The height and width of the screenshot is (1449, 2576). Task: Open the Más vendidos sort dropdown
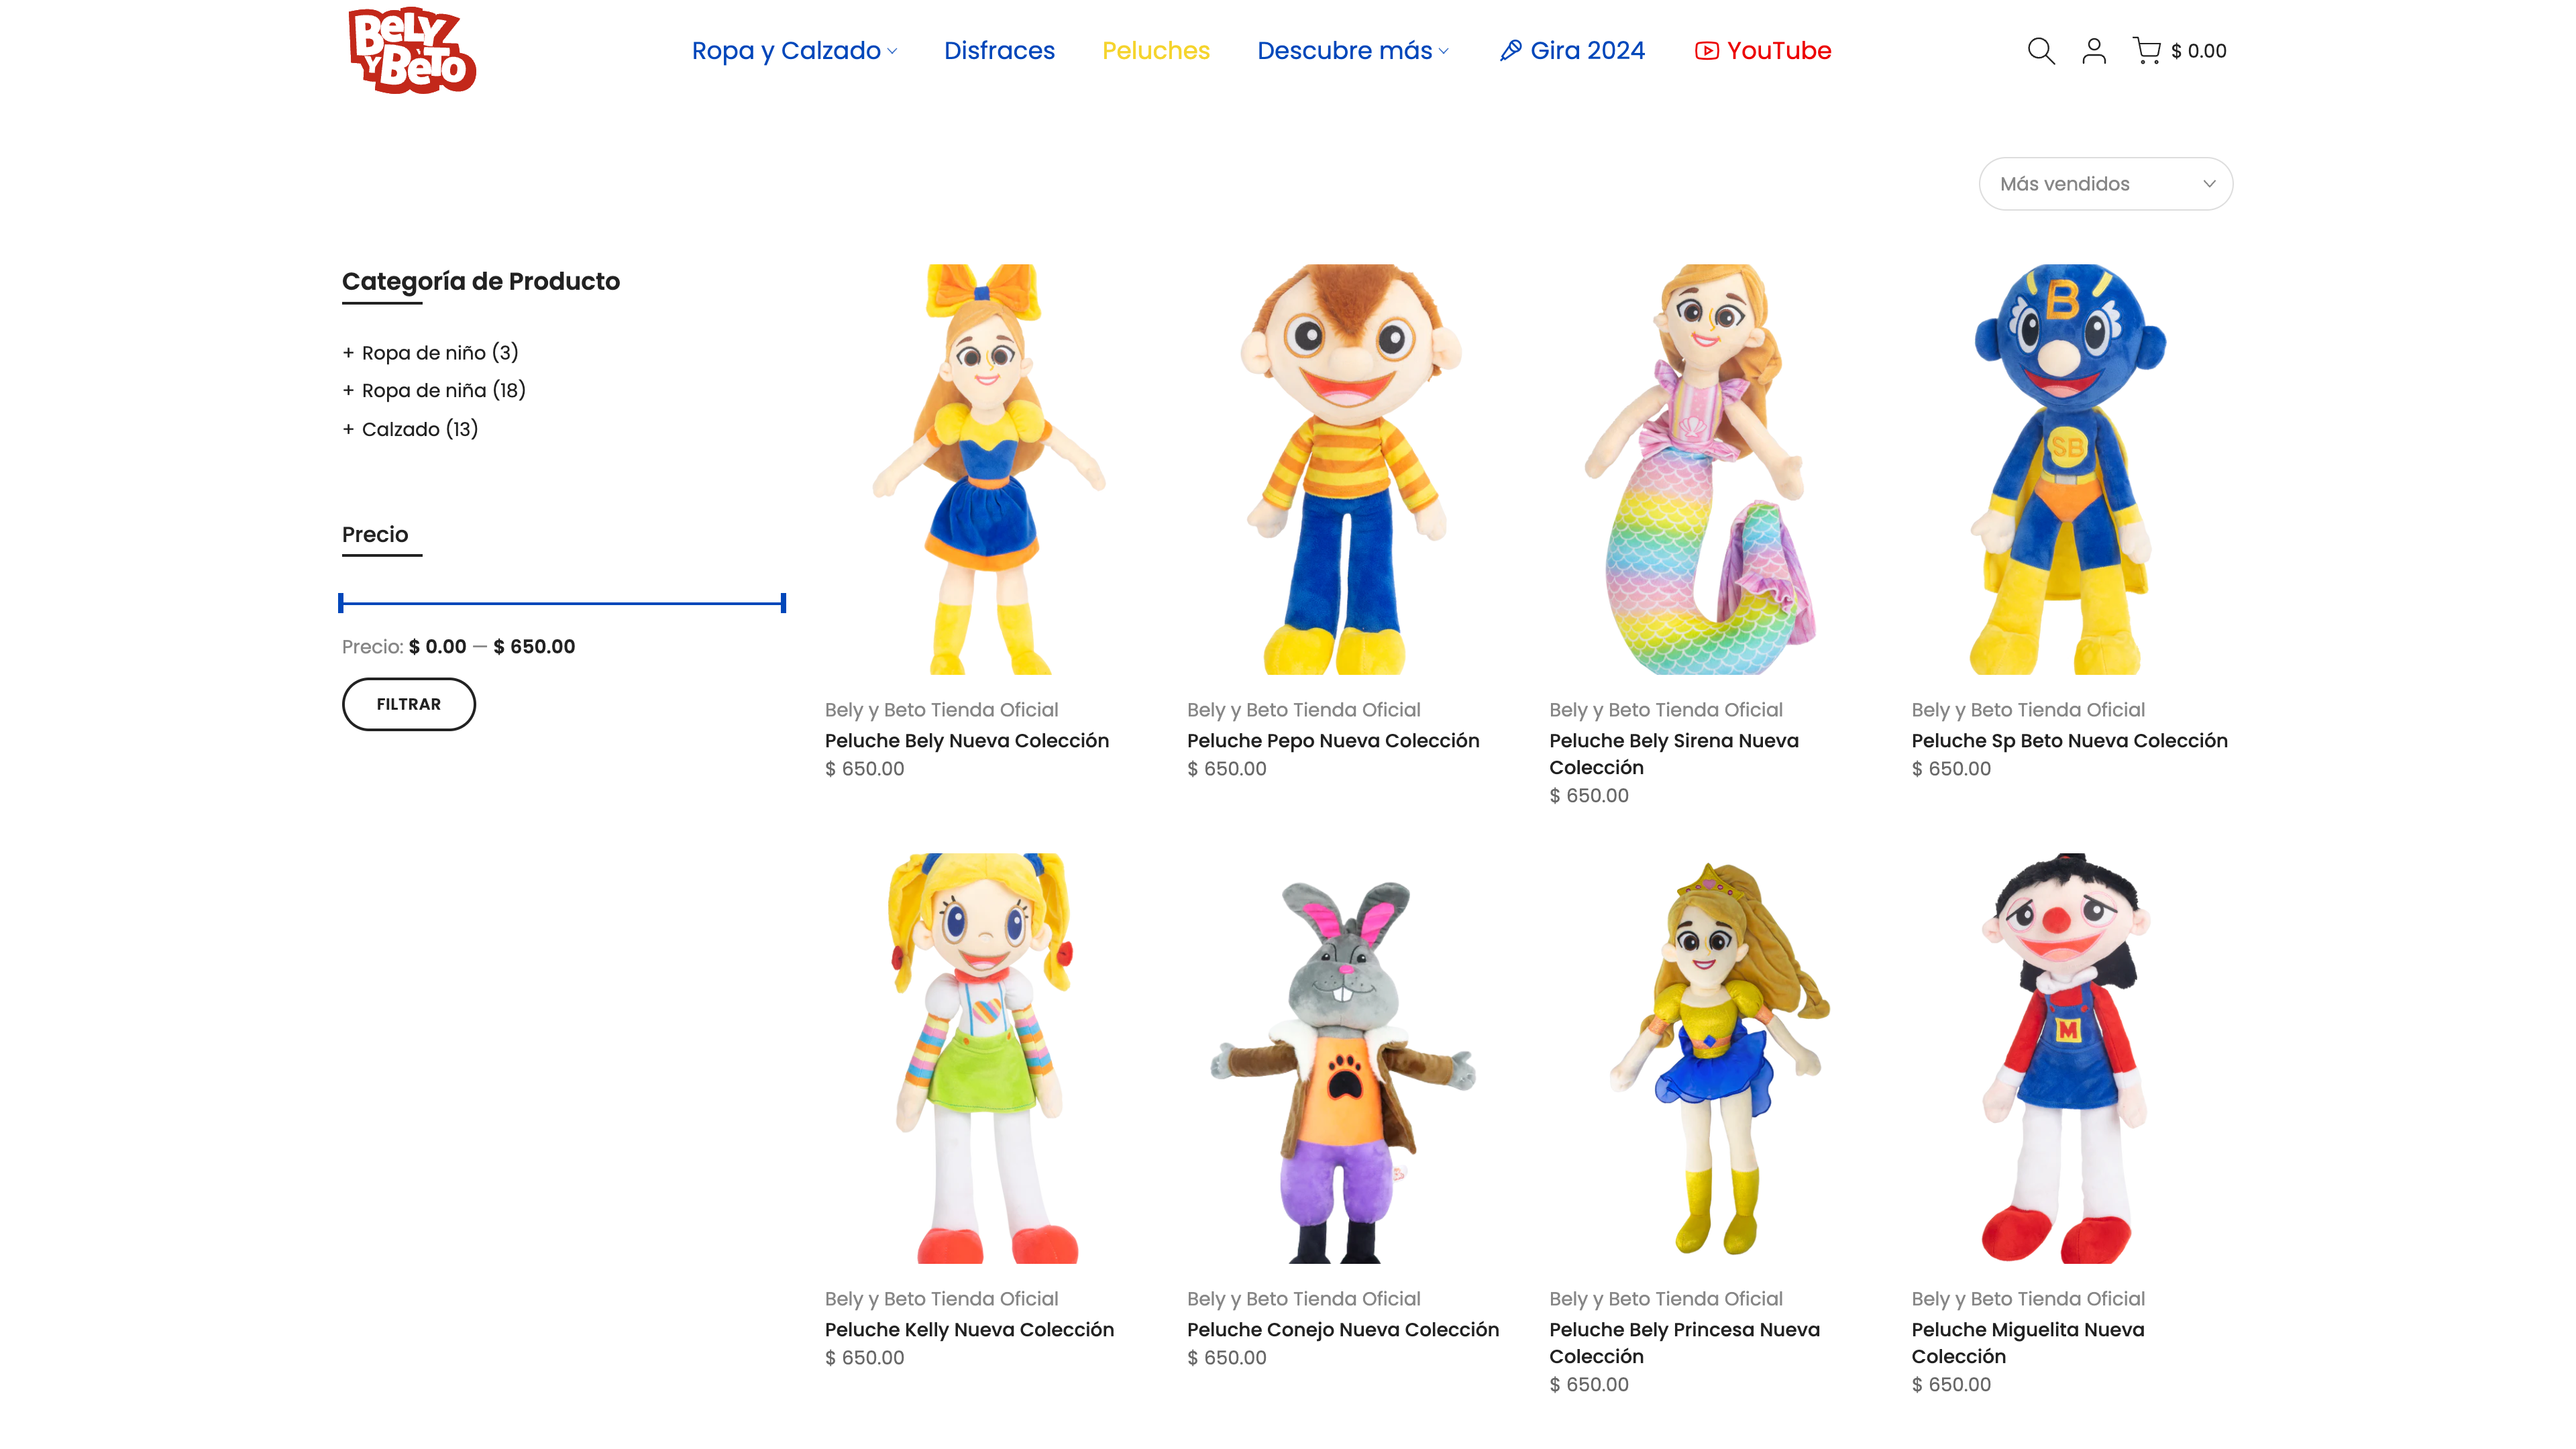point(2105,184)
